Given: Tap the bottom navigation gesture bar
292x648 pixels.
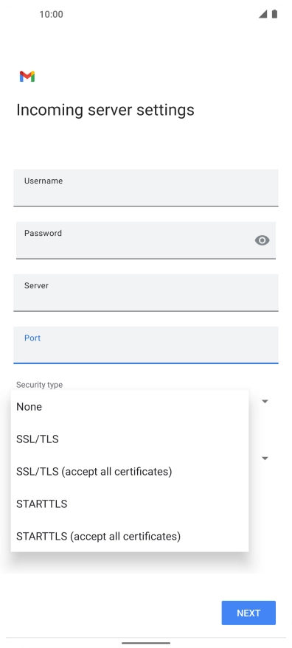Looking at the screenshot, I should point(146,643).
